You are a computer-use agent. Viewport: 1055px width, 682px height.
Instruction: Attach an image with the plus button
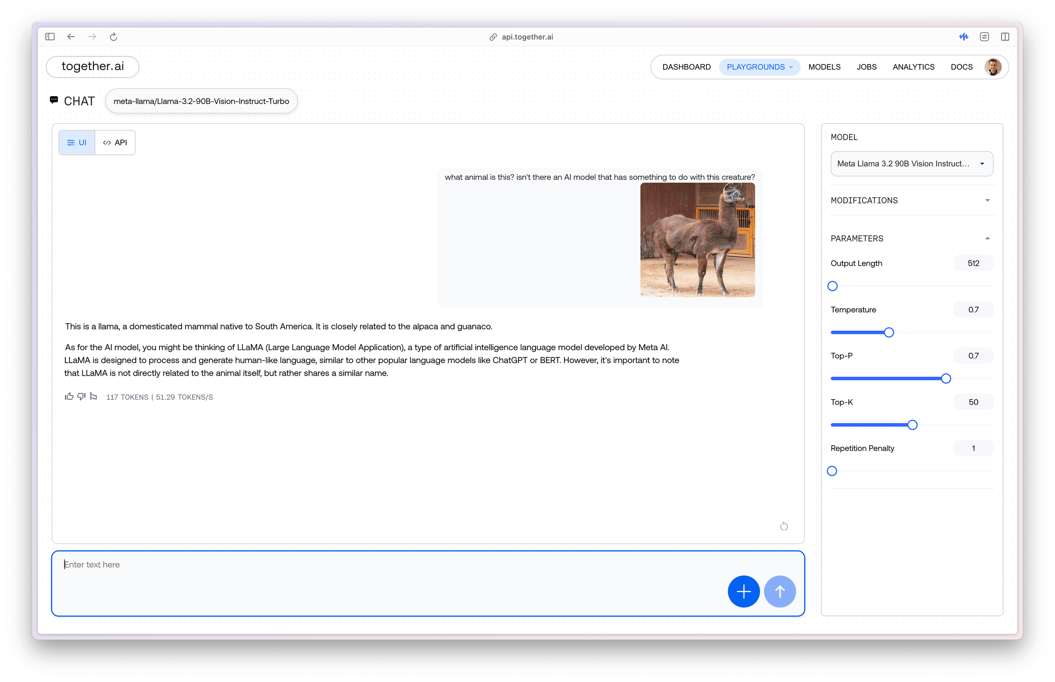(x=743, y=591)
